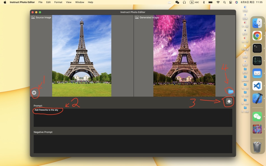Click the headphones icon in menu bar

[x=185, y=2]
